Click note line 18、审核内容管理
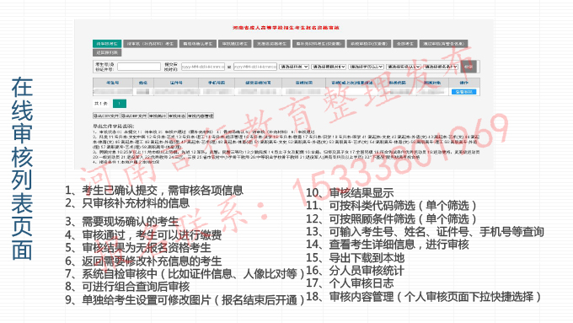Image resolution: width=573 pixels, height=323 pixels. (x=424, y=297)
